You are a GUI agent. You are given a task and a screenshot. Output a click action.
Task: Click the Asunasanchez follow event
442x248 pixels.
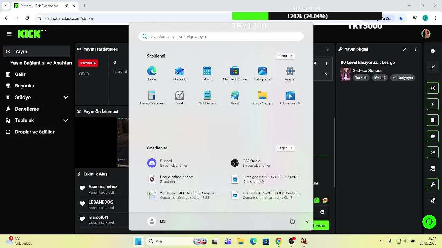pyautogui.click(x=103, y=189)
